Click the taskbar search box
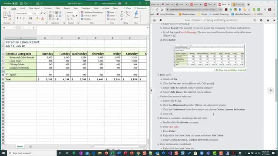Image resolution: width=278 pixels, height=156 pixels. click(x=32, y=153)
